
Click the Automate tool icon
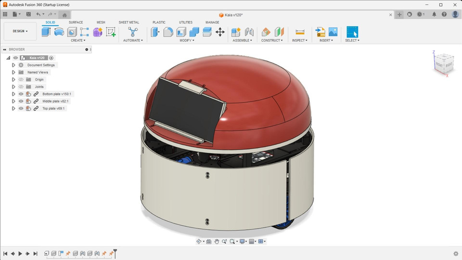(x=133, y=32)
